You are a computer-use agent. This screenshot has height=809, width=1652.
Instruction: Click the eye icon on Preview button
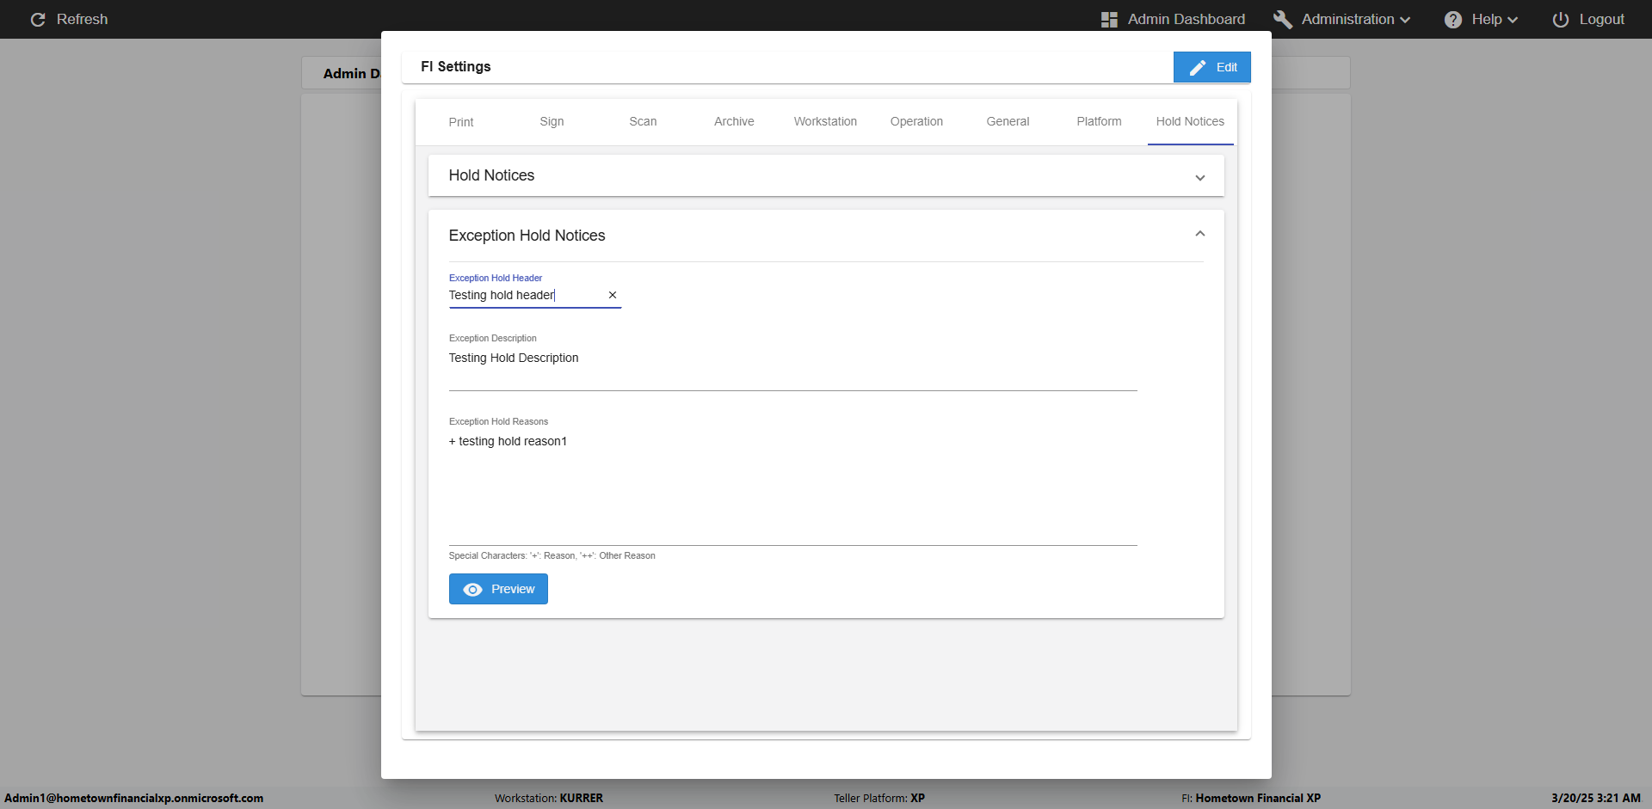click(x=472, y=590)
